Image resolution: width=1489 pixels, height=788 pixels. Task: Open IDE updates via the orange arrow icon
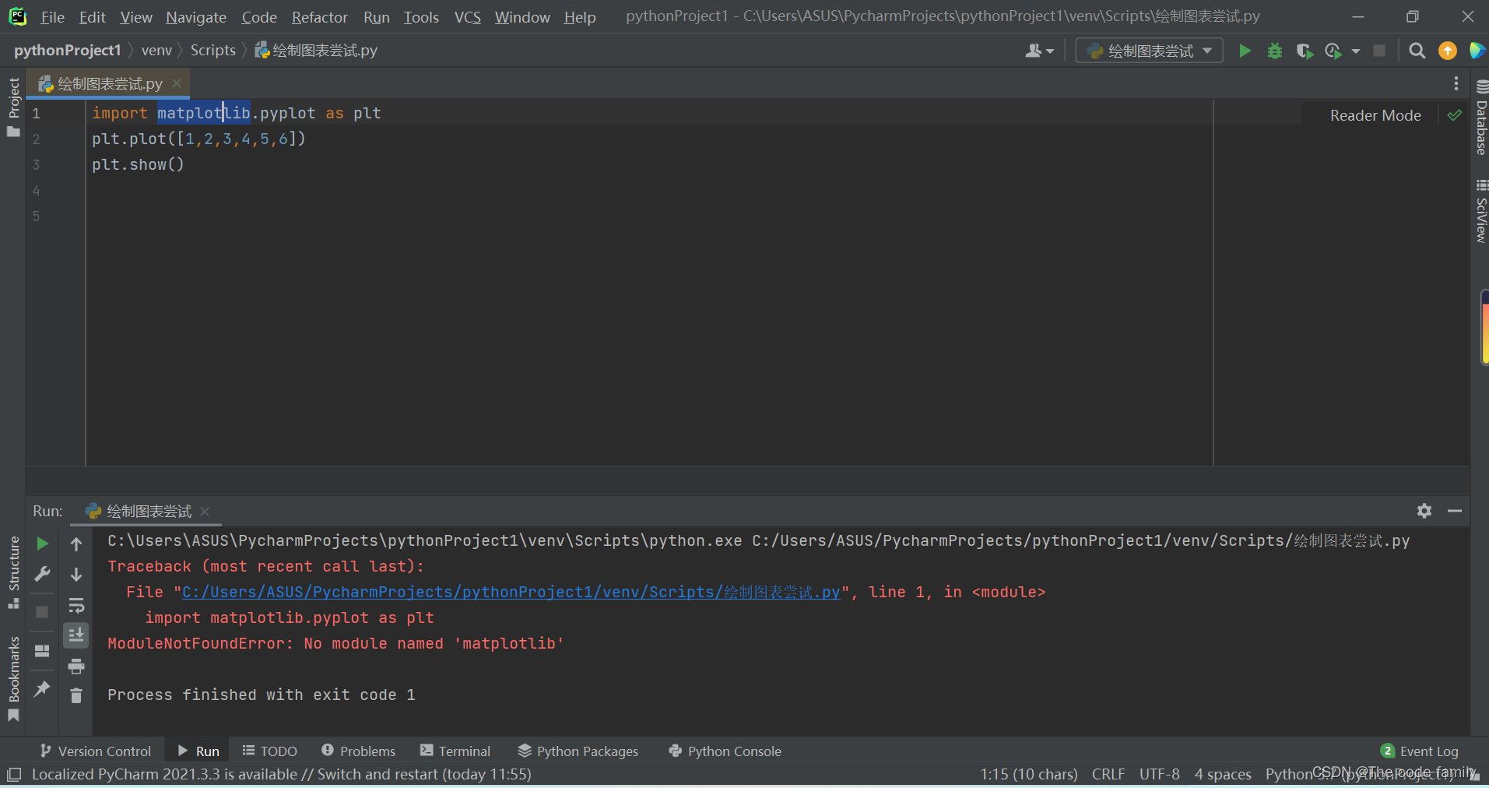(x=1447, y=51)
